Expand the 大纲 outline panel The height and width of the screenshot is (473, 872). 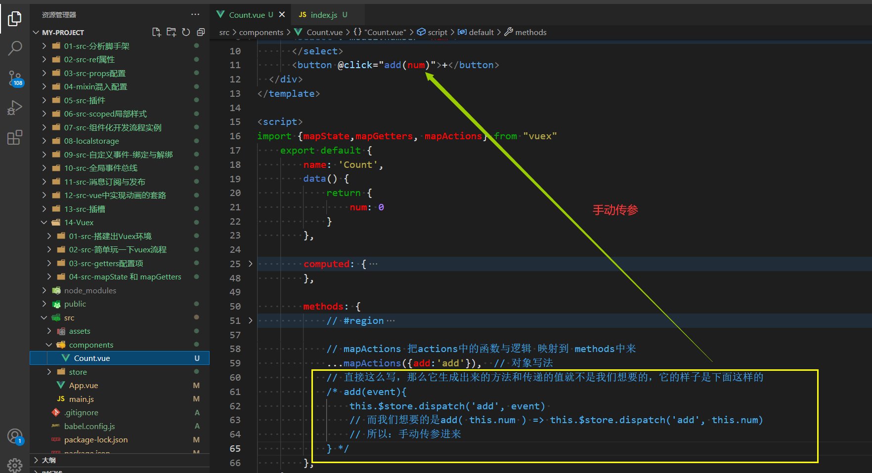120,460
